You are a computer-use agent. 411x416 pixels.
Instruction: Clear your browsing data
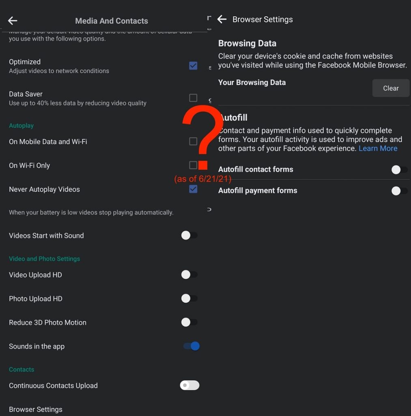pyautogui.click(x=391, y=88)
